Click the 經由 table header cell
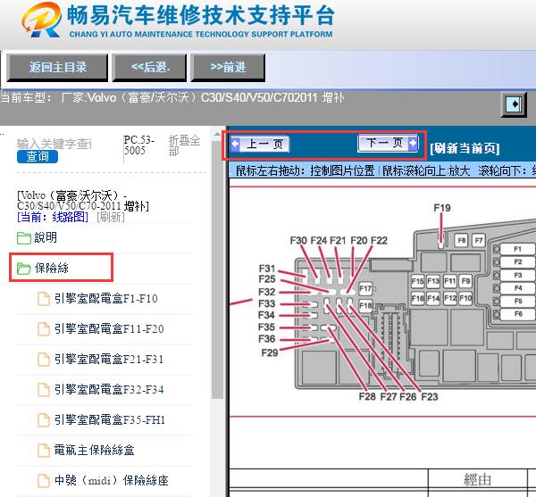This screenshot has height=497, width=536. pos(477,479)
